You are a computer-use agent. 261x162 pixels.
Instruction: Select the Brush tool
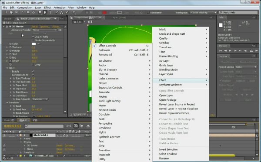57,12
